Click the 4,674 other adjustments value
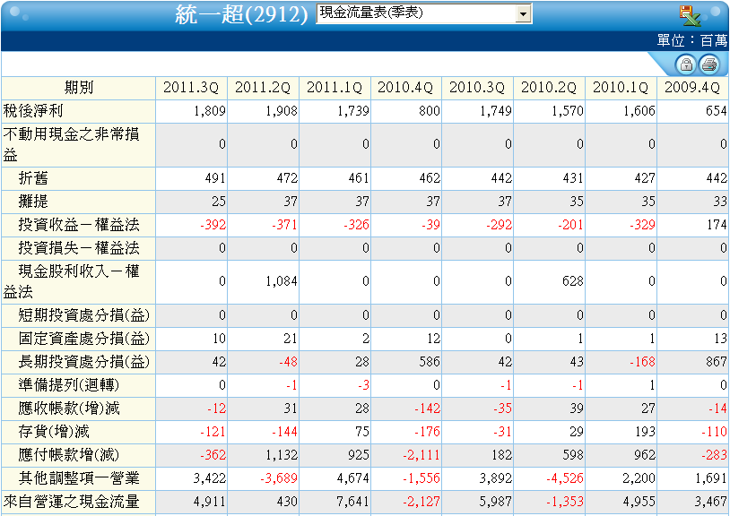This screenshot has width=730, height=516. (x=353, y=478)
